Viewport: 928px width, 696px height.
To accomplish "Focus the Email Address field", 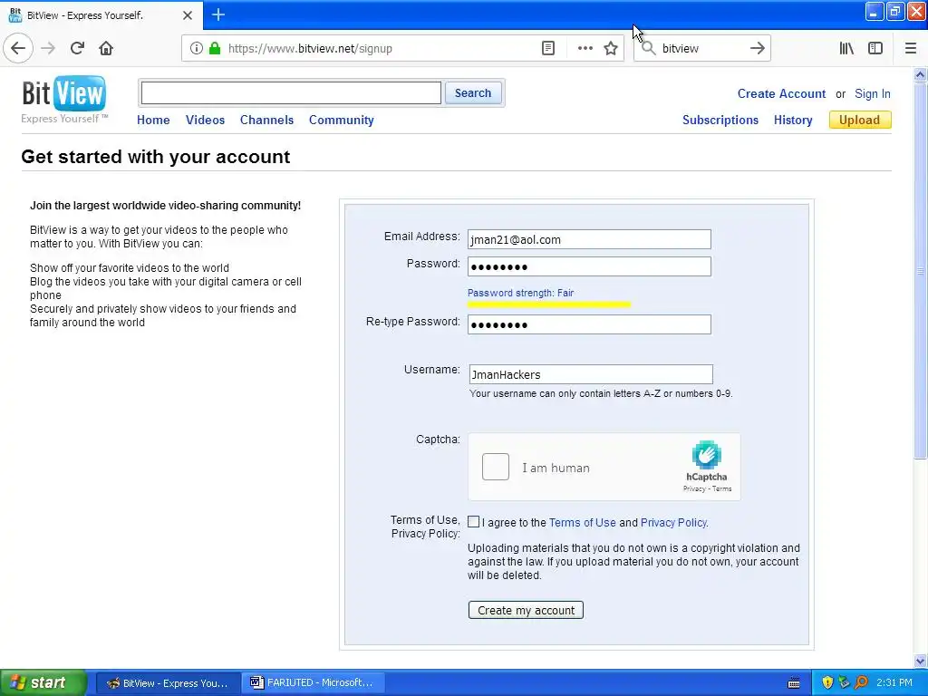I will click(x=589, y=239).
